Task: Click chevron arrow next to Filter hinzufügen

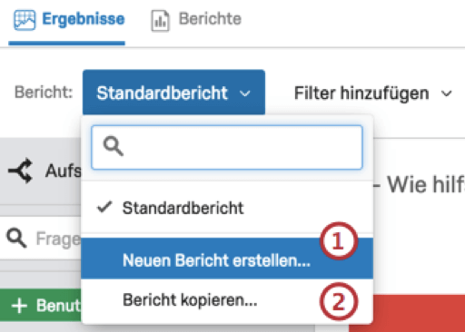Action: [446, 93]
